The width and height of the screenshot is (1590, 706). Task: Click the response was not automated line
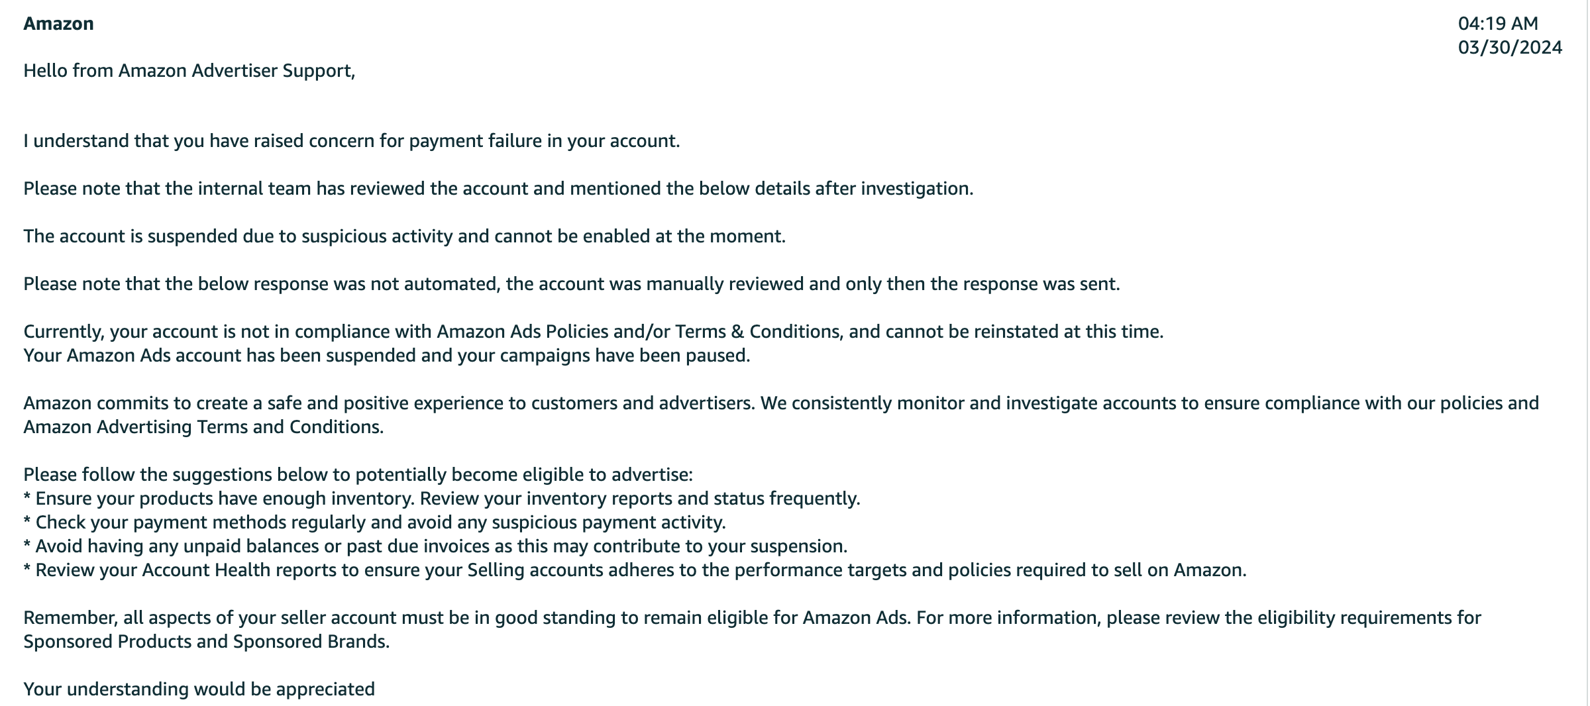572,284
